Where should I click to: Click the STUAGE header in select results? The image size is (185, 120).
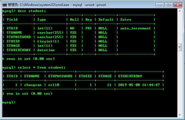tap(105, 76)
